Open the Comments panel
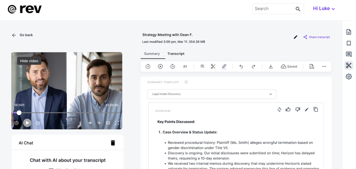Image resolution: width=356 pixels, height=169 pixels. point(349,54)
